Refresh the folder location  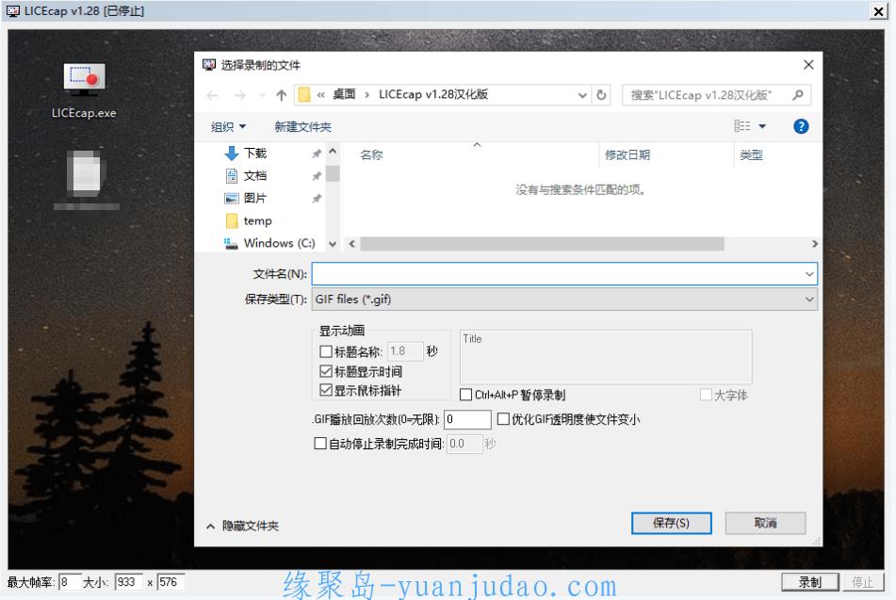(601, 95)
